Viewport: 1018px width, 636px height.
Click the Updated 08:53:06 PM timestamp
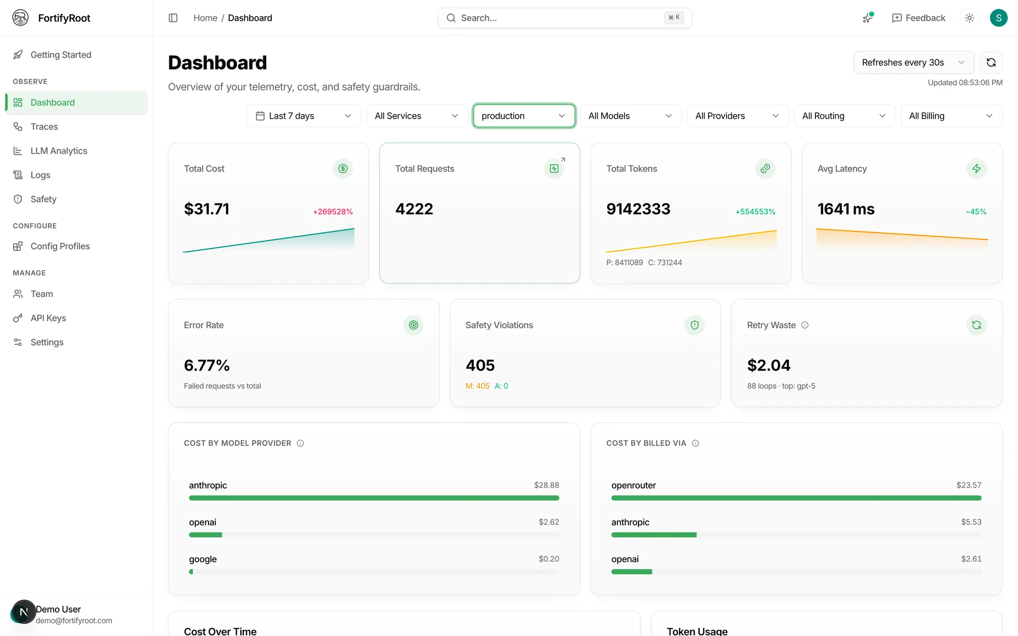(x=965, y=82)
